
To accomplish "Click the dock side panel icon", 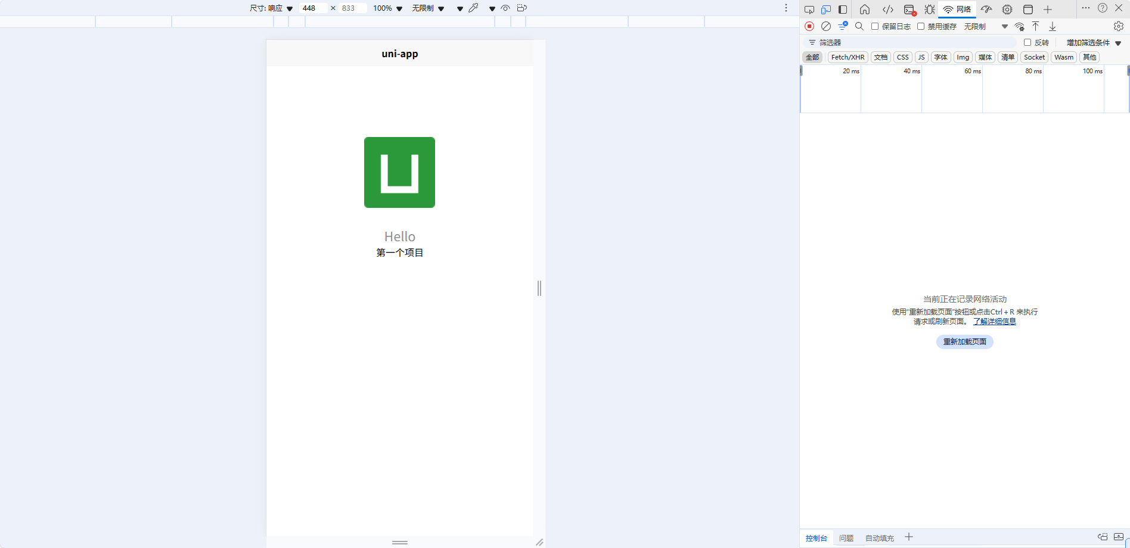I will tap(843, 10).
